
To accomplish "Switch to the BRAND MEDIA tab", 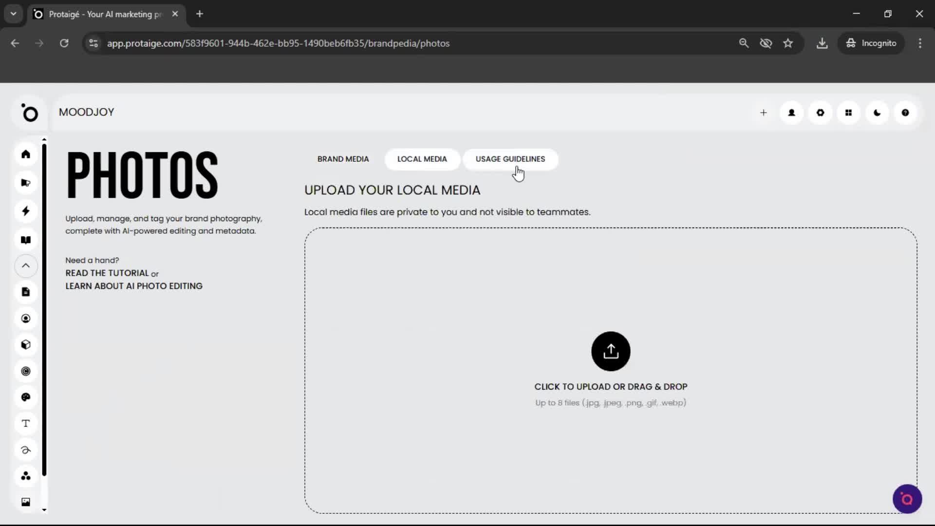I will click(343, 159).
